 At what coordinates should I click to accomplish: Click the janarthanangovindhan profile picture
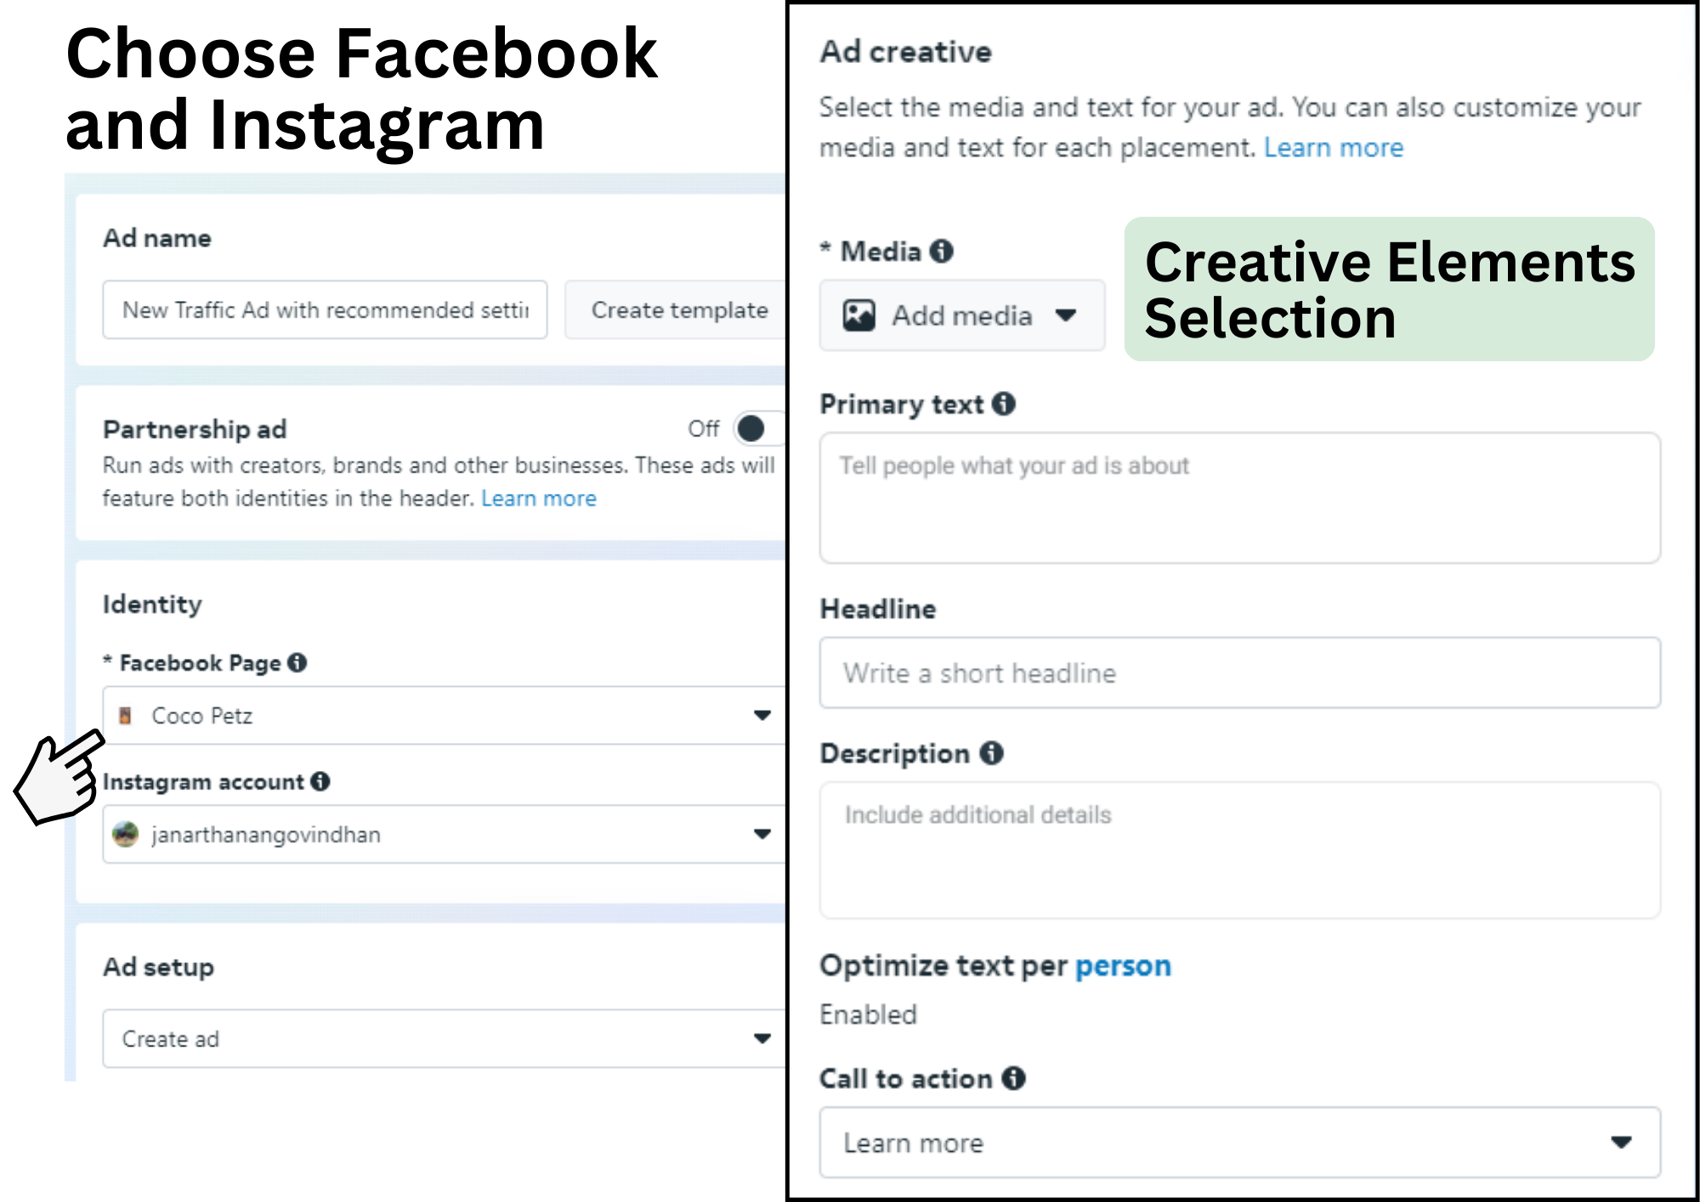(x=126, y=835)
